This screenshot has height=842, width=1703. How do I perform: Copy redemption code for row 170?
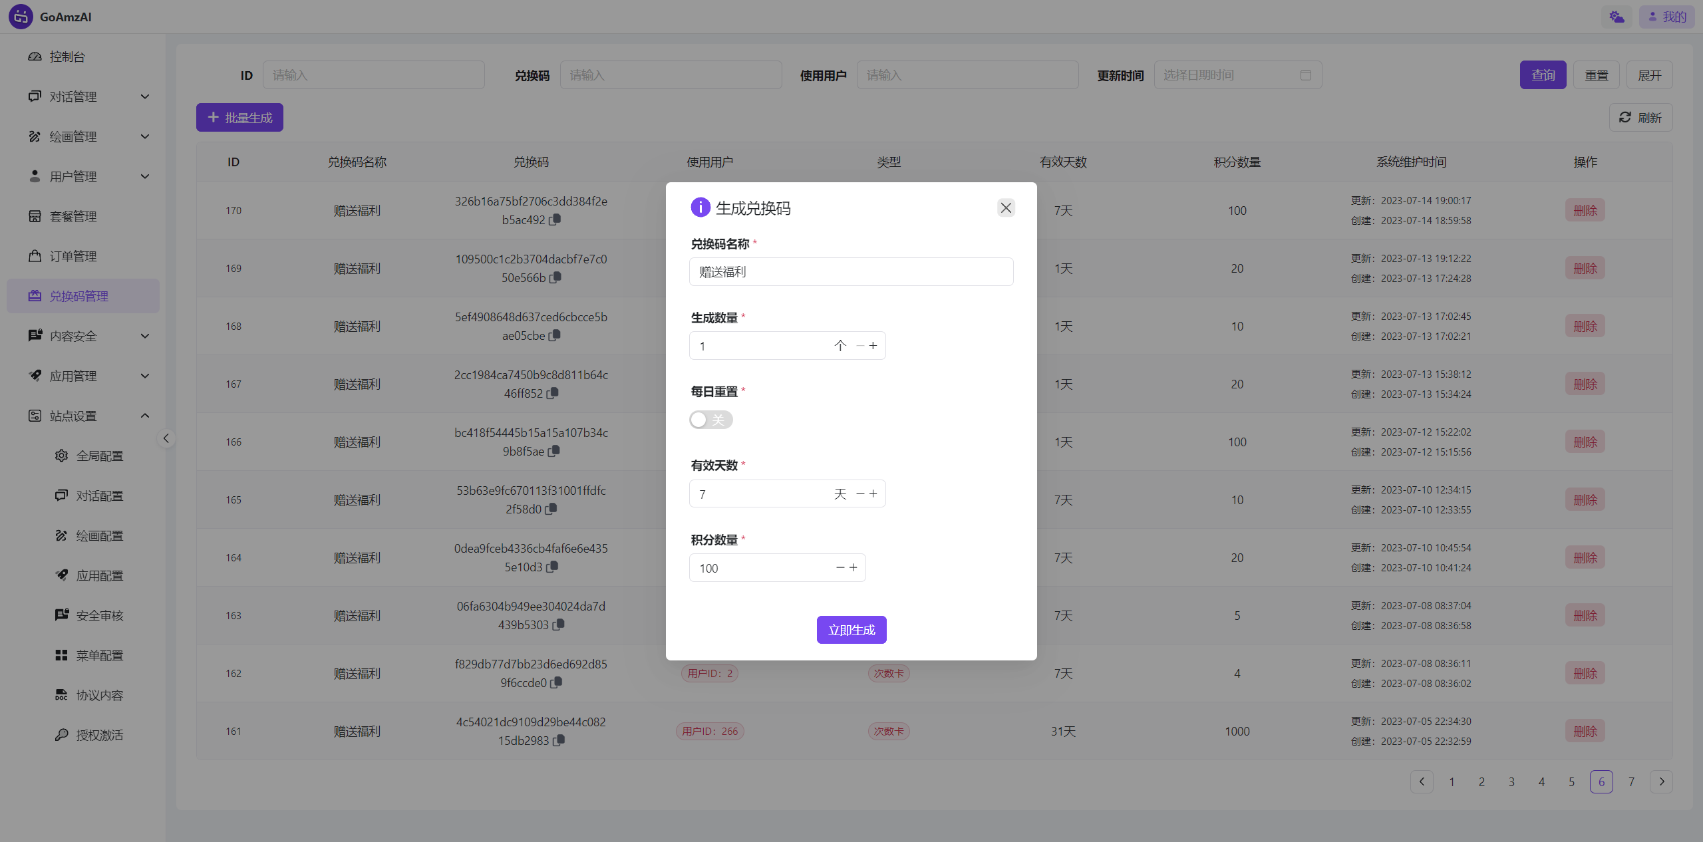pos(555,219)
